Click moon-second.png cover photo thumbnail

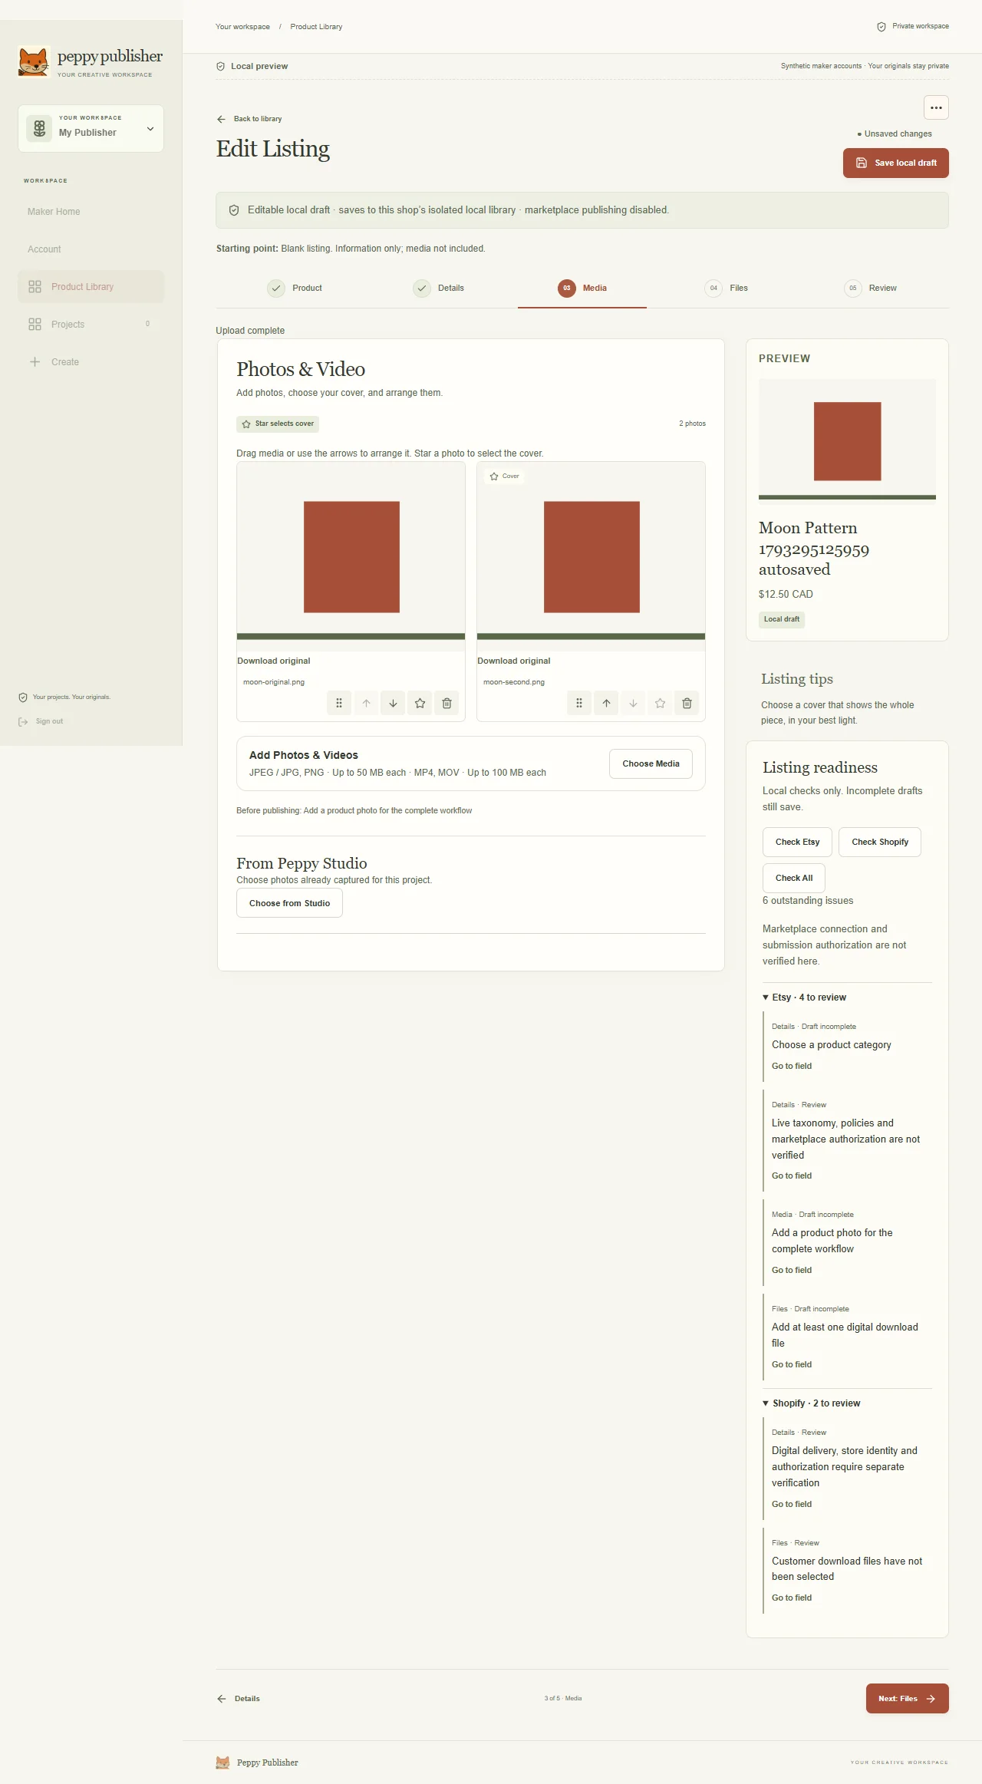592,557
